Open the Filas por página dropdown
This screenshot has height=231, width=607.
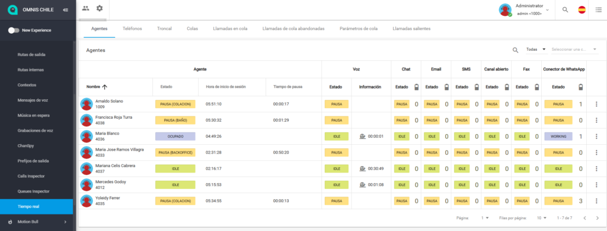click(542, 218)
